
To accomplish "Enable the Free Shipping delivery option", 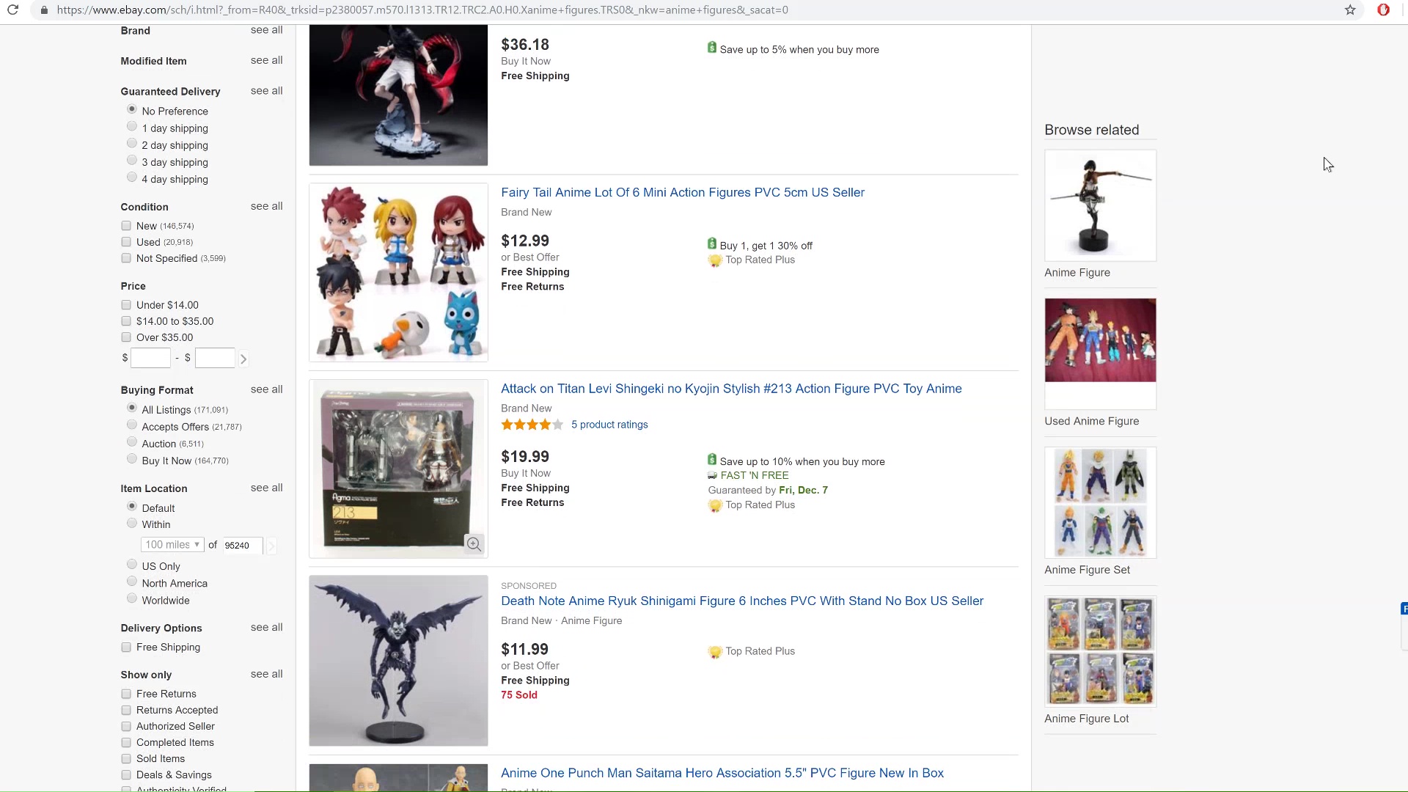I will pos(126,648).
